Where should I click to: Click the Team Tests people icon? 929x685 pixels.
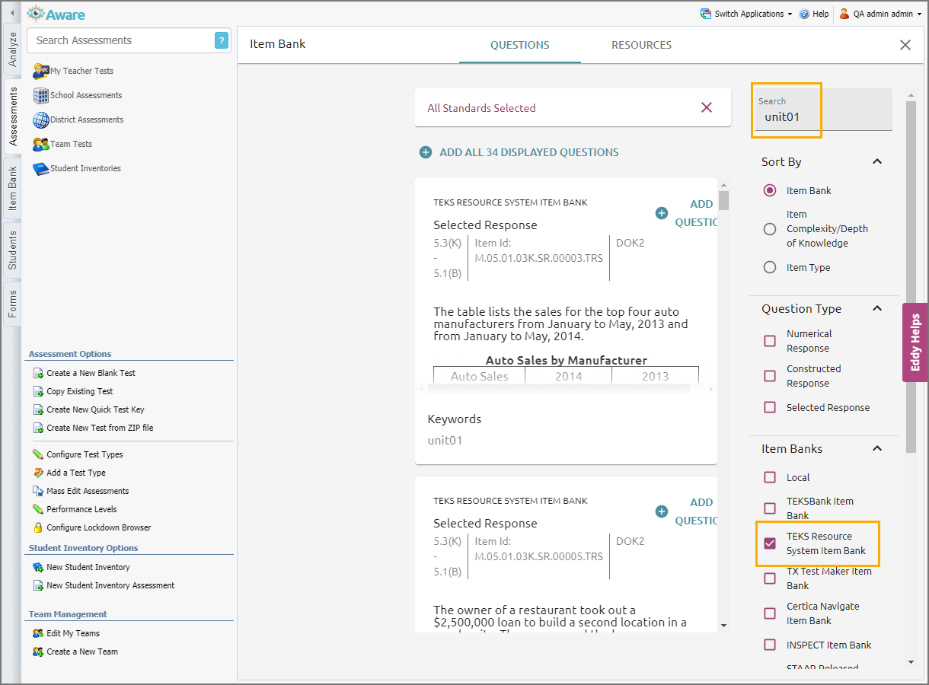pyautogui.click(x=40, y=144)
